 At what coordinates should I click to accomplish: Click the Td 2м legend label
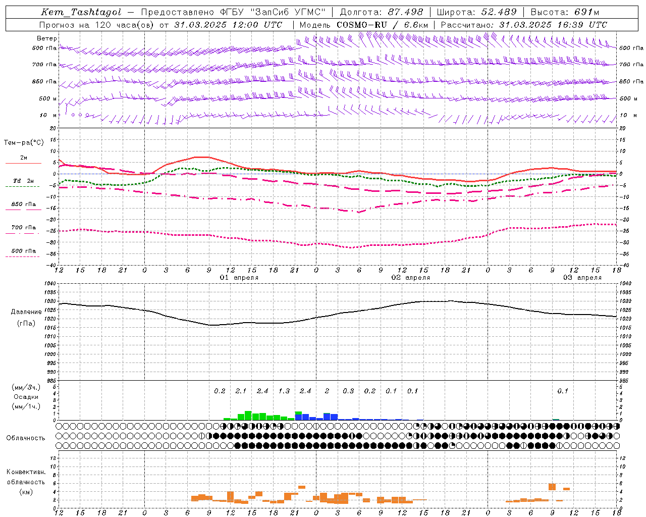tap(24, 181)
